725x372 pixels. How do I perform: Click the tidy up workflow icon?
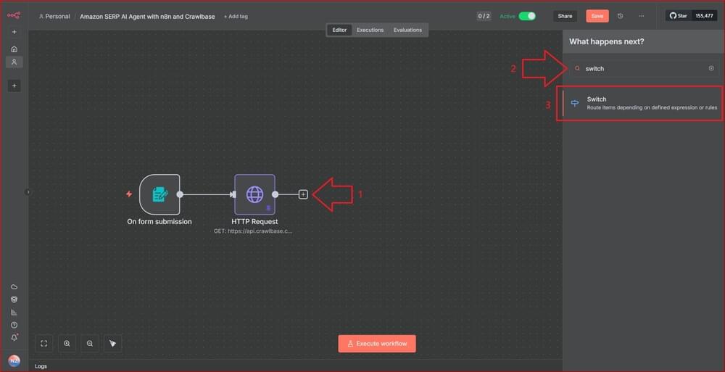(x=112, y=343)
